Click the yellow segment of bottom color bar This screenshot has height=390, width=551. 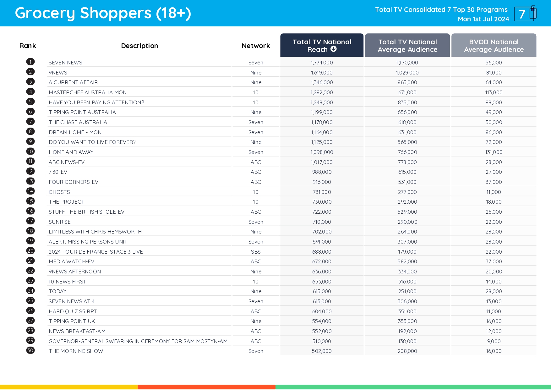click(x=69, y=387)
